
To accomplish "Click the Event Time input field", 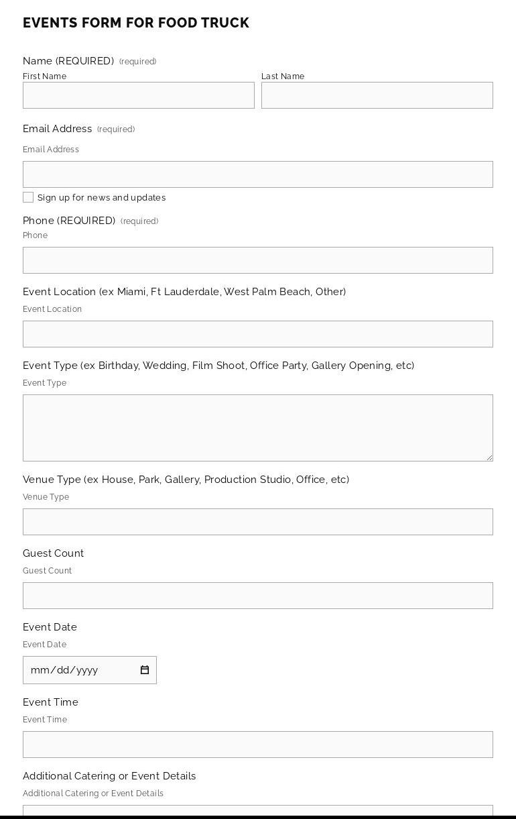I will [258, 745].
